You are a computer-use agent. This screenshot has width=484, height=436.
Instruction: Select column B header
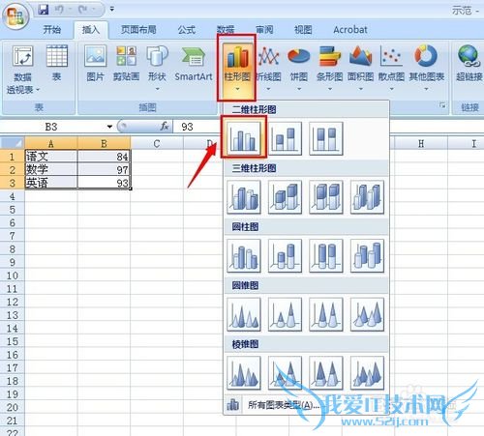(x=104, y=143)
